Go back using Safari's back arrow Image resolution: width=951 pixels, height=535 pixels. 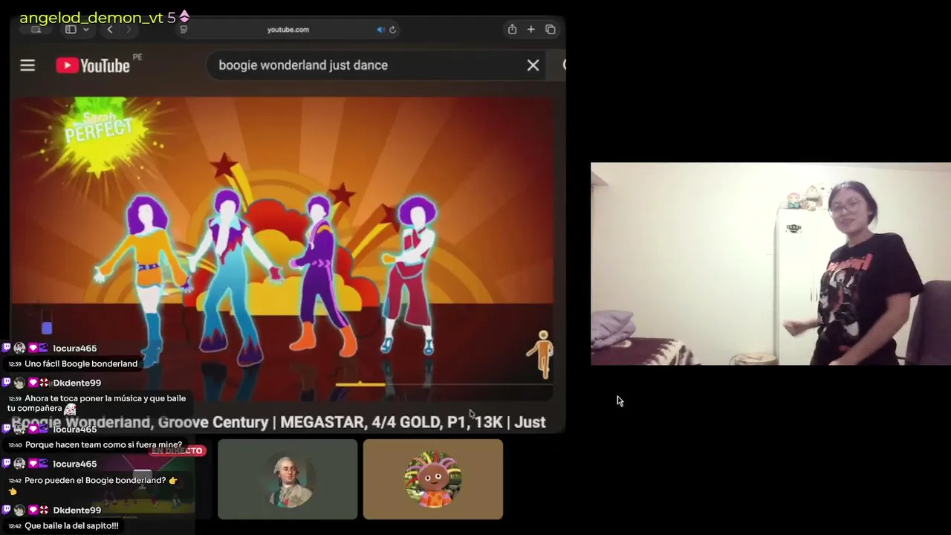110,30
